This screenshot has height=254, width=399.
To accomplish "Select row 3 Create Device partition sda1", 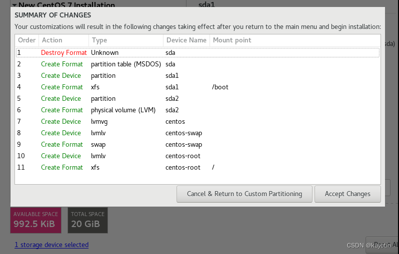I will pos(197,75).
